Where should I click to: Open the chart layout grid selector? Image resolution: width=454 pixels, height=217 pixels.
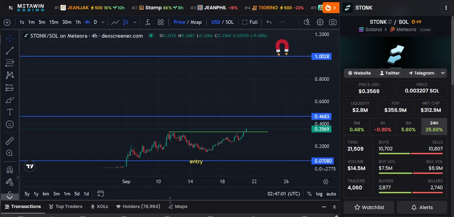(x=161, y=22)
